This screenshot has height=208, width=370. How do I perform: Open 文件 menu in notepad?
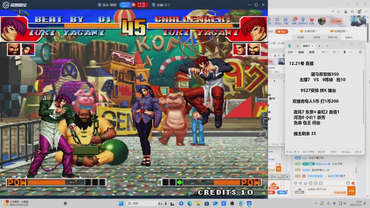pos(290,52)
